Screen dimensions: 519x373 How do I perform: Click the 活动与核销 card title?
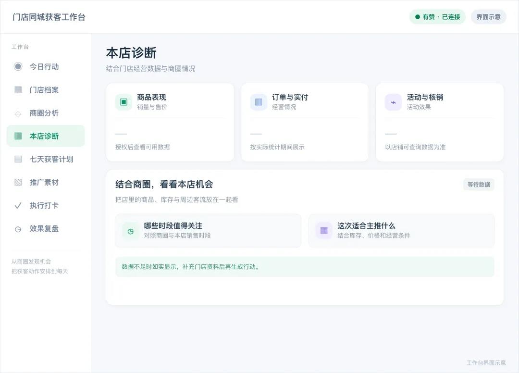click(425, 97)
